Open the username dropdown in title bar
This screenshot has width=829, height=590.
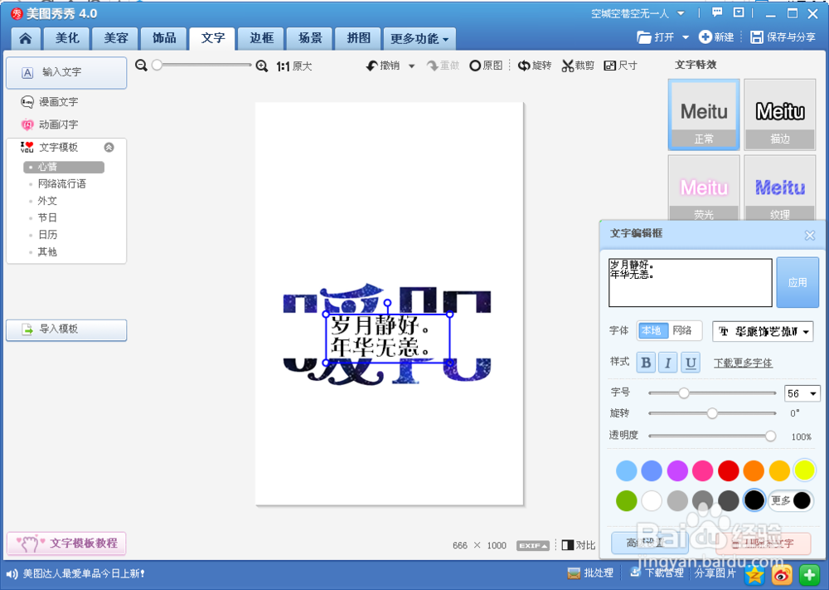[681, 13]
